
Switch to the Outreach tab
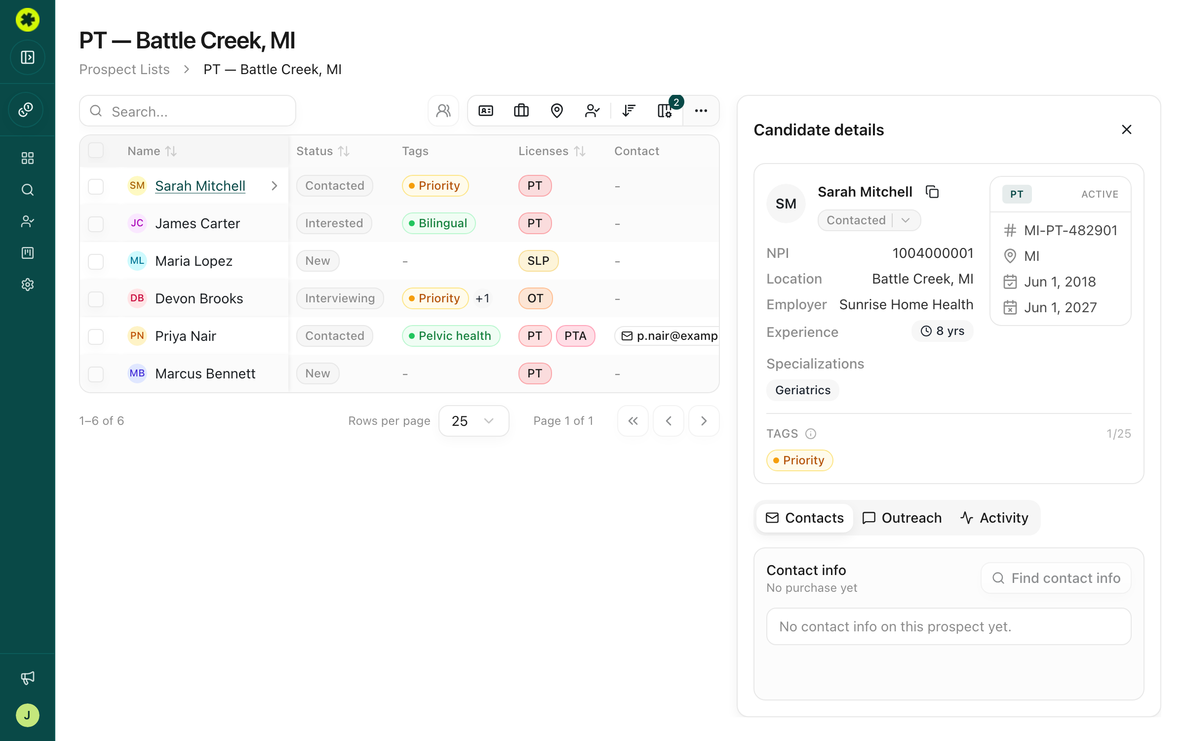(x=902, y=518)
